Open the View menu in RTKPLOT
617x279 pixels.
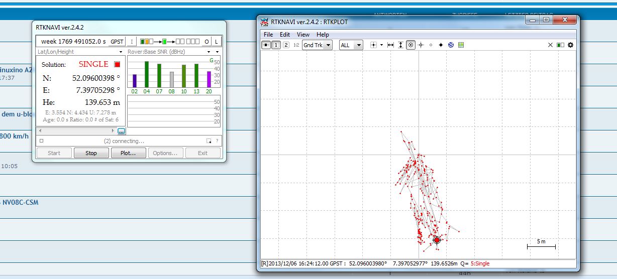click(x=303, y=35)
